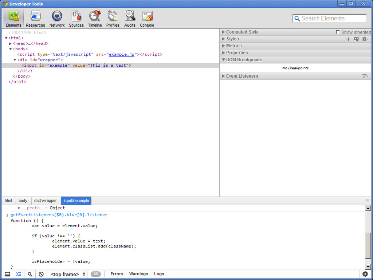
Task: Select input#example breadcrumb
Action: tap(76, 201)
